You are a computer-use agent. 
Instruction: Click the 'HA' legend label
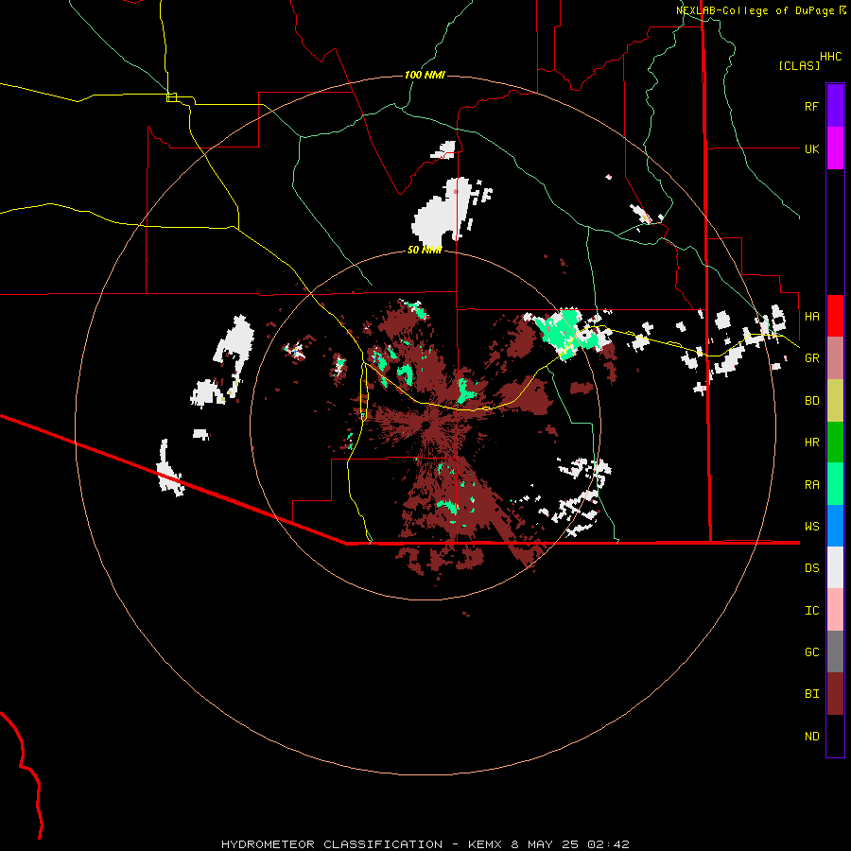pyautogui.click(x=811, y=317)
